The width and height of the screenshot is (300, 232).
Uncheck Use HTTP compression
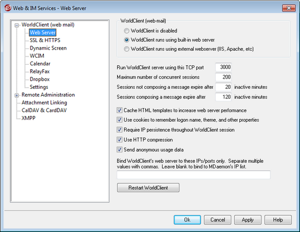click(119, 140)
